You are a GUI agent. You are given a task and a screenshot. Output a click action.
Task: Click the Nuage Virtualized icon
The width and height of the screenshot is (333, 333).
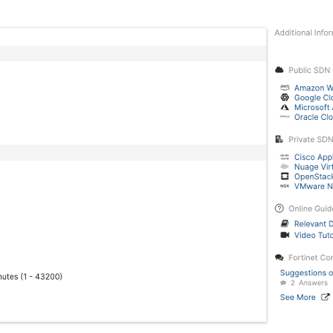284,167
